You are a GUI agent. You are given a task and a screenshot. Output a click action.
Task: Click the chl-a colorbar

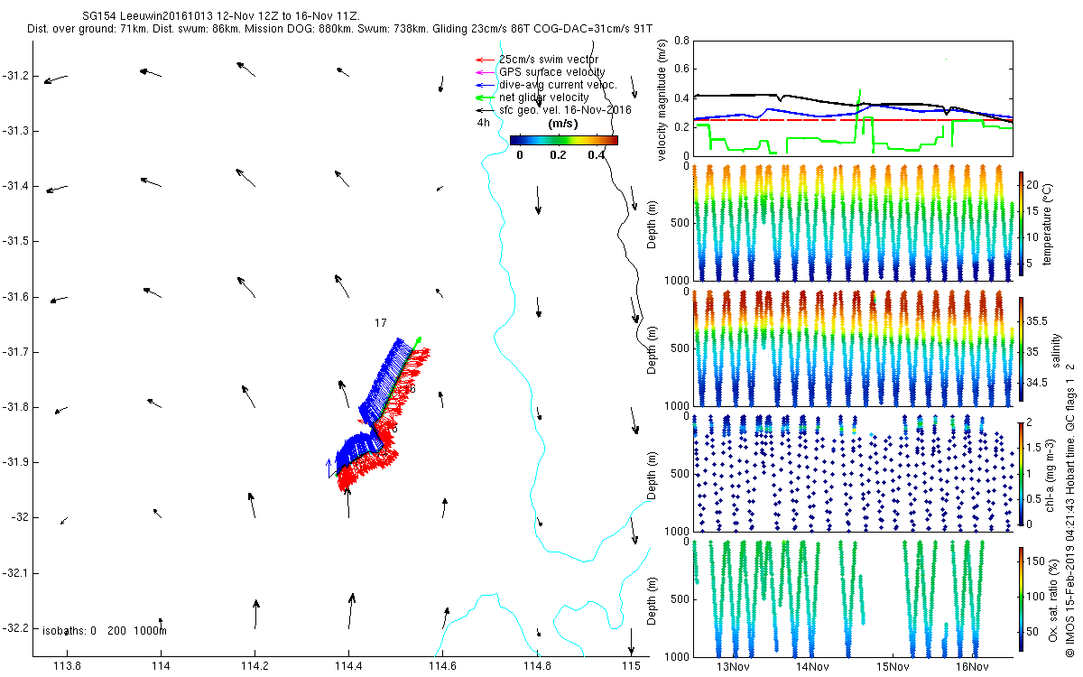(1021, 473)
